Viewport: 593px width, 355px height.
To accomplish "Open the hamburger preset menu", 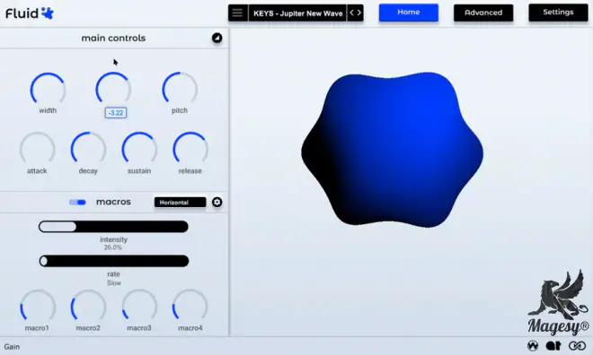I will [x=237, y=13].
